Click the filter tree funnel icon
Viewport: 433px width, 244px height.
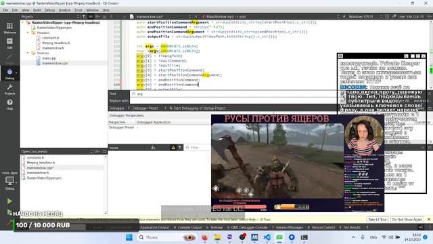click(84, 16)
